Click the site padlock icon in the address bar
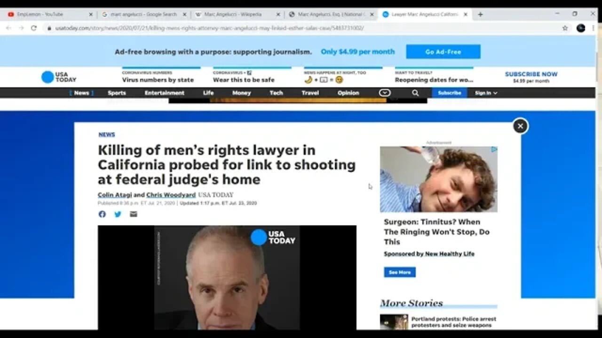This screenshot has width=602, height=338. point(49,28)
